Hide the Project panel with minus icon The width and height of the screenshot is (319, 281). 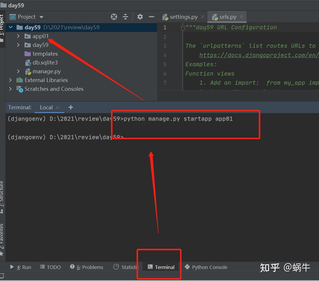coord(151,17)
